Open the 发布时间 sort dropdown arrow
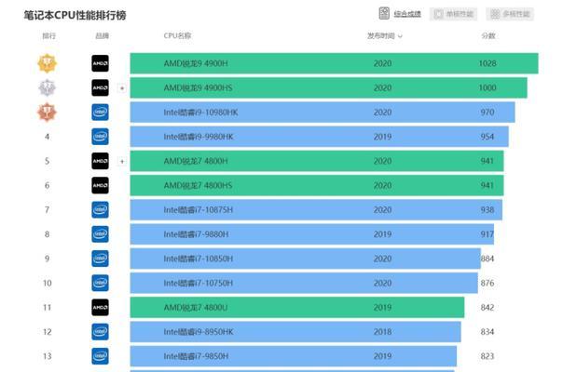Viewport: 563px width, 372px height. [x=401, y=36]
